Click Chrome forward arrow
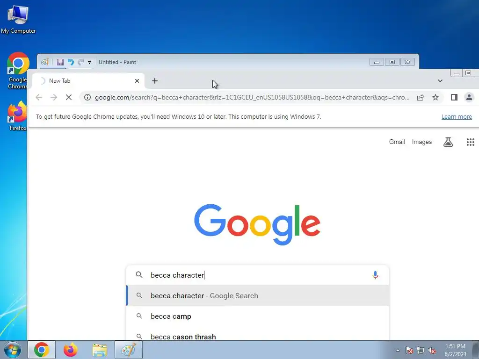The image size is (479, 359). [x=54, y=97]
